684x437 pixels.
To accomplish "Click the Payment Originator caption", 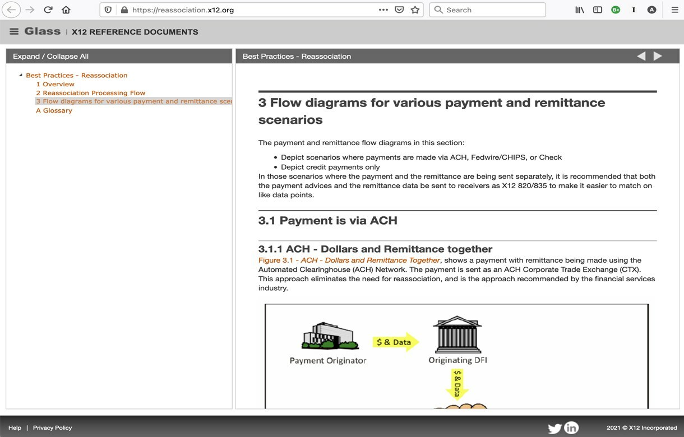I will click(328, 360).
